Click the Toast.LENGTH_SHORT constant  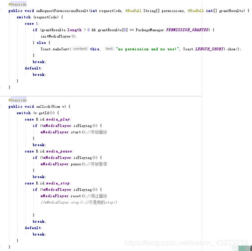click(x=203, y=49)
